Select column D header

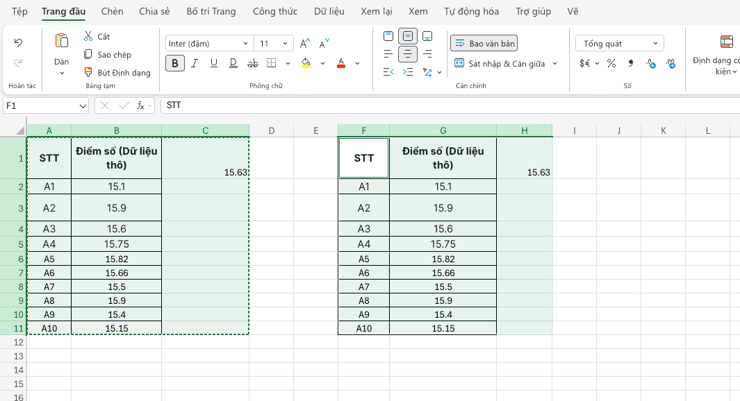[272, 130]
